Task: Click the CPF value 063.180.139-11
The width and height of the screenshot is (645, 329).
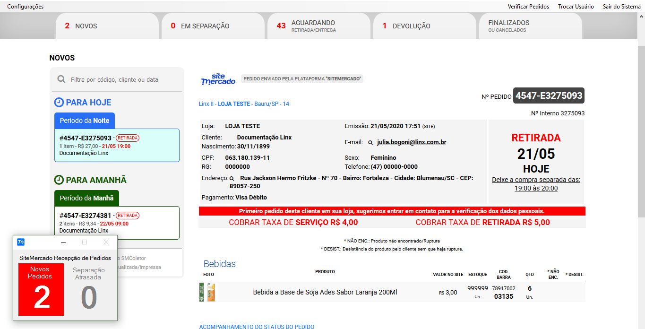Action: point(248,157)
